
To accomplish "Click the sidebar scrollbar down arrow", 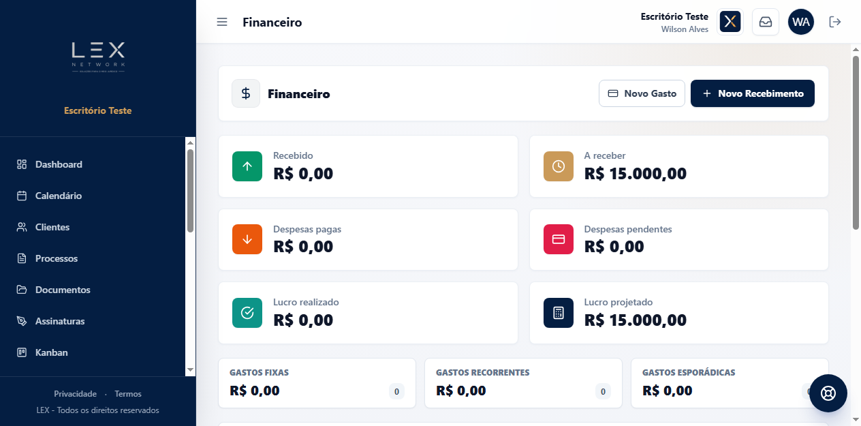I will pyautogui.click(x=191, y=369).
